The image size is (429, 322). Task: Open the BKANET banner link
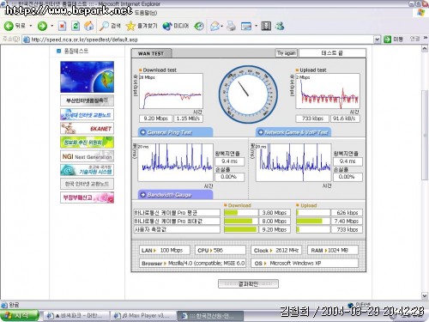pos(87,128)
